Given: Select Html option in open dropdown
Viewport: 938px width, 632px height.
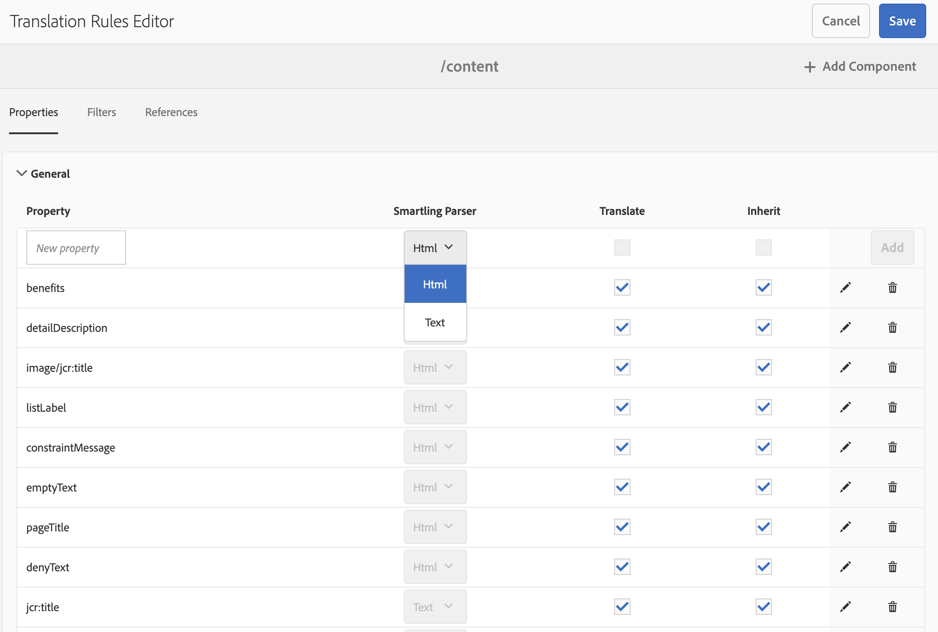Looking at the screenshot, I should [435, 284].
